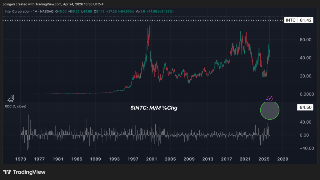The height and width of the screenshot is (180, 320).
Task: Select the close value C81.42 in legend
Action: (99, 12)
